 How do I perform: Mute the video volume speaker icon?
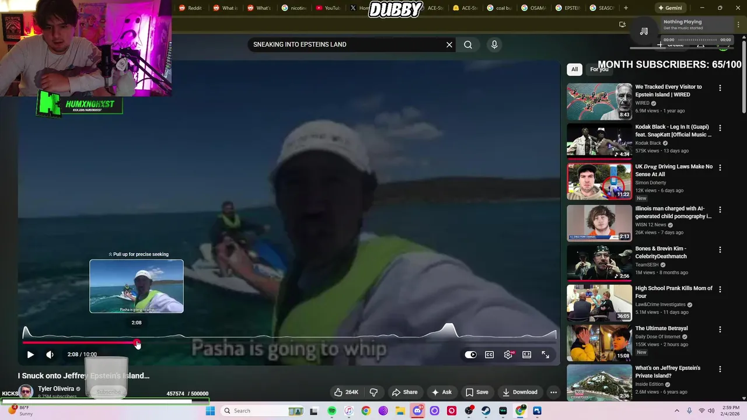coord(50,354)
